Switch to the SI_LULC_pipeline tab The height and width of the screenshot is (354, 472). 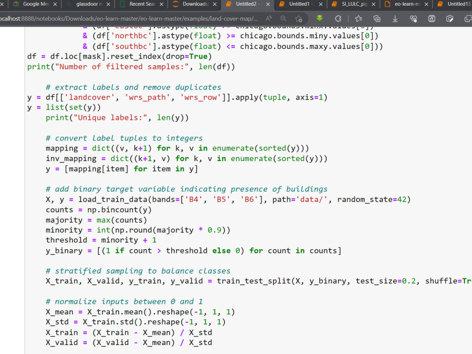click(354, 4)
